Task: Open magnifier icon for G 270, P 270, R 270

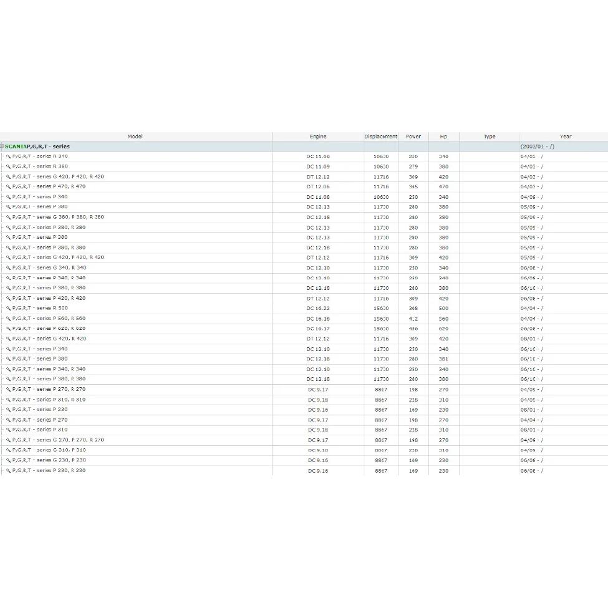Action: click(8, 440)
